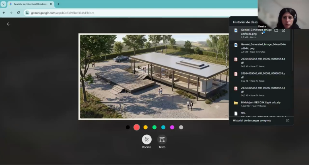This screenshot has width=309, height=165.
Task: Choose the green color swatch
Action: click(x=154, y=127)
